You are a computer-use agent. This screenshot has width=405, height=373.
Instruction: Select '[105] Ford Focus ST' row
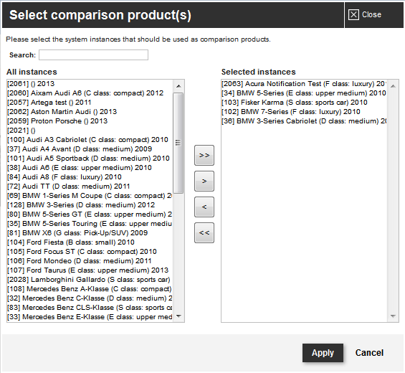click(90, 252)
